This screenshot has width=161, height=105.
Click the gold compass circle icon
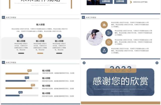coord(109,42)
